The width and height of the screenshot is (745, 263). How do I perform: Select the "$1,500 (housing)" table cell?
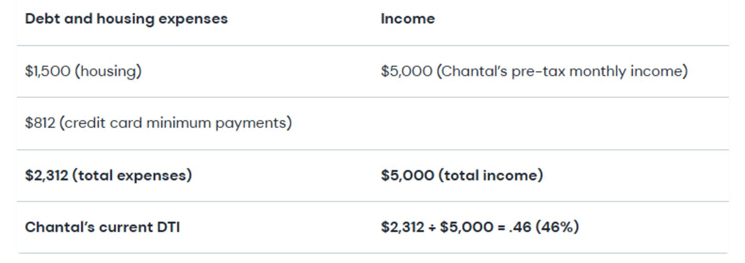pyautogui.click(x=83, y=71)
